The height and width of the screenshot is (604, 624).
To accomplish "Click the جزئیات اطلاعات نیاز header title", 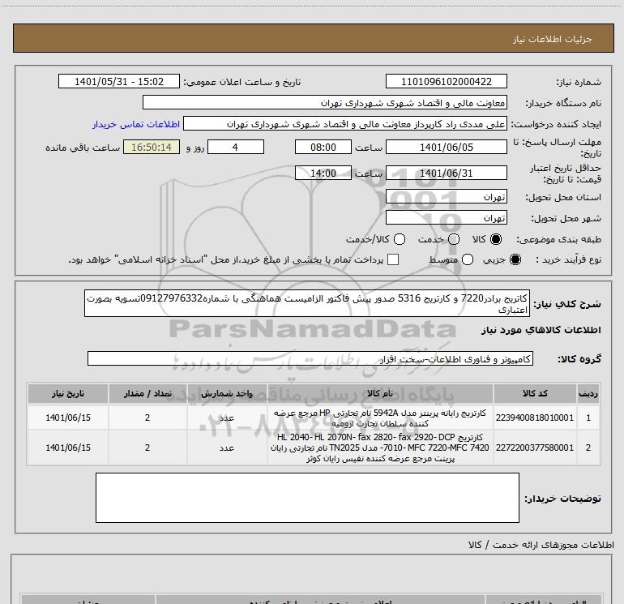I will click(x=552, y=39).
